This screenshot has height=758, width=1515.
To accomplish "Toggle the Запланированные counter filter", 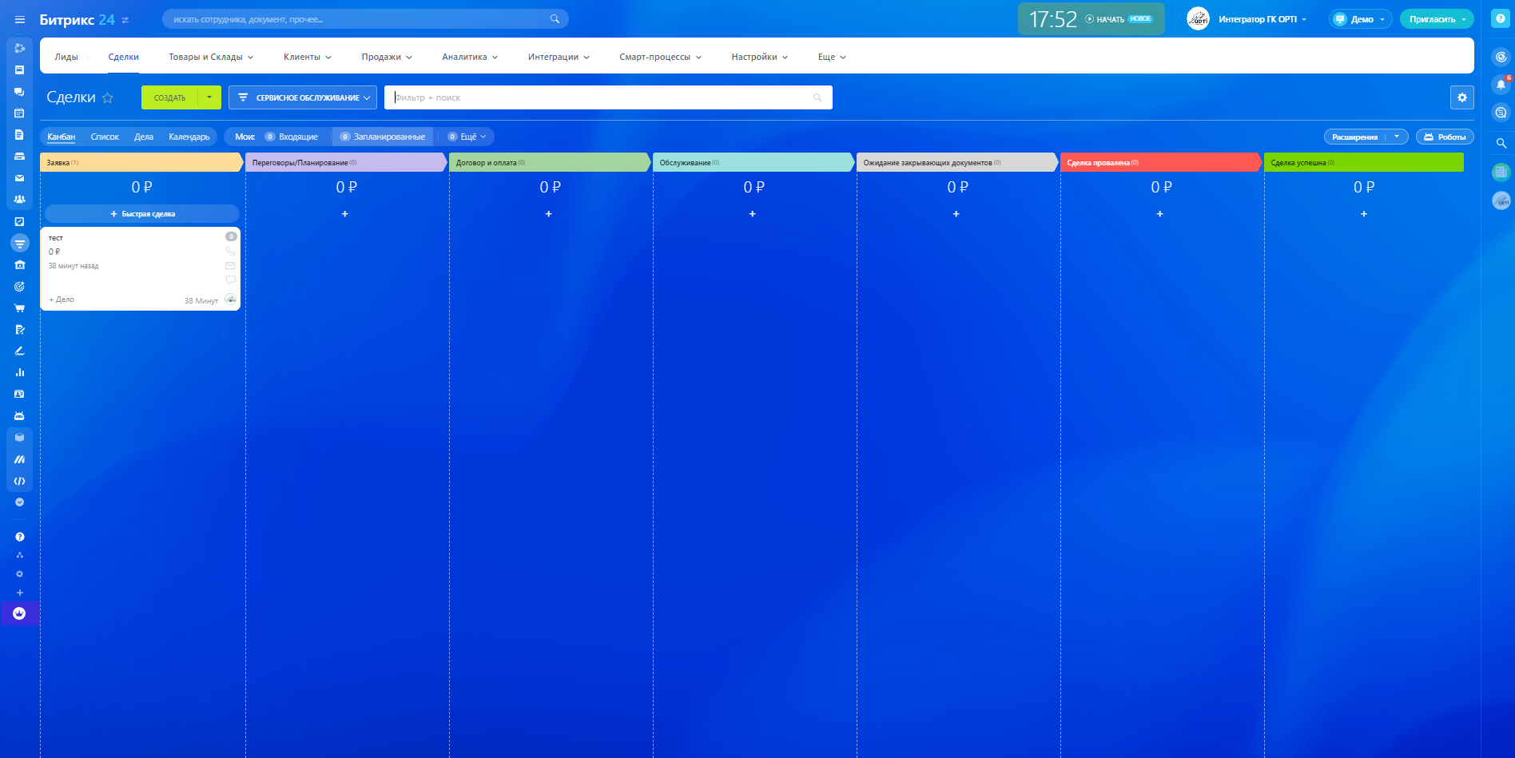I will coord(384,137).
